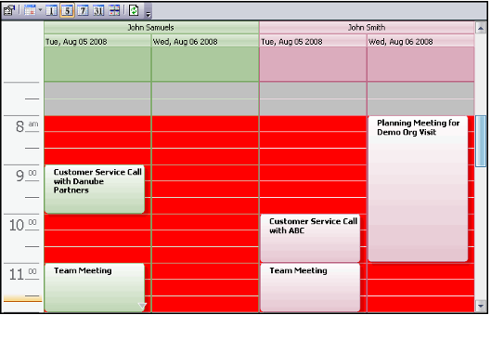491x341 pixels.
Task: Click the 11:00 time label
Action: [x=23, y=274]
